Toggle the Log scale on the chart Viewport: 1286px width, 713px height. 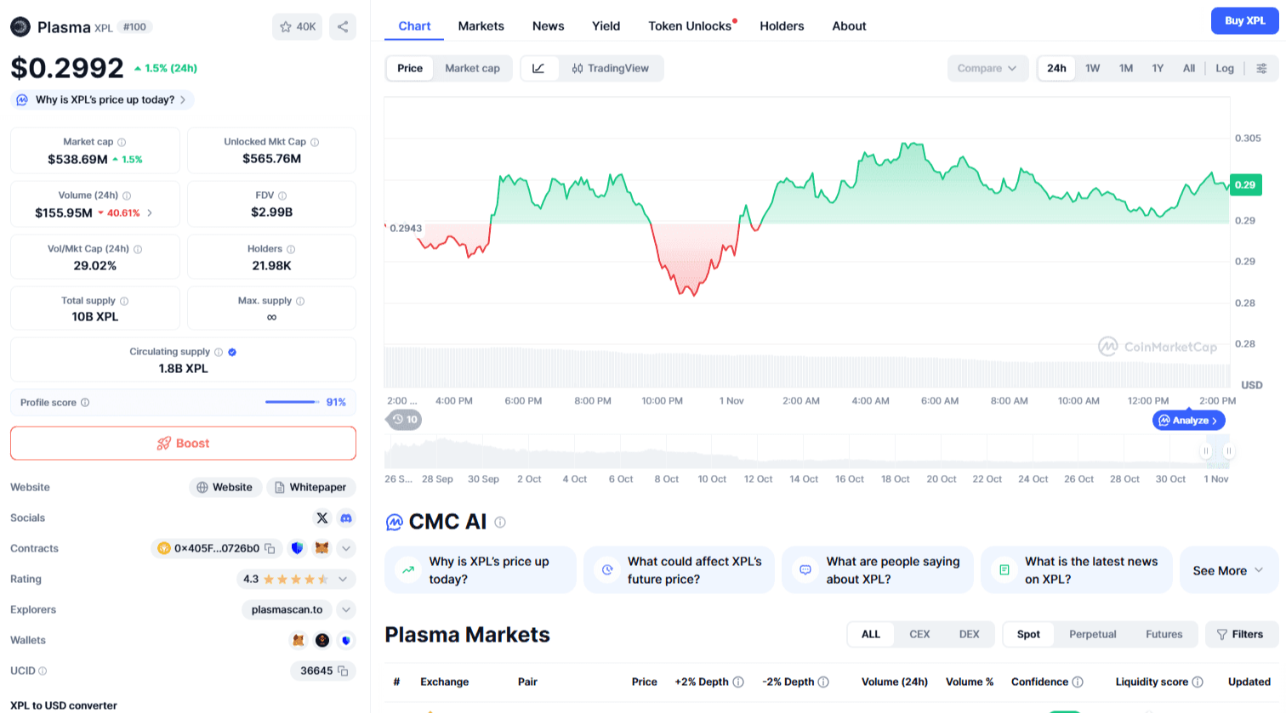1224,68
